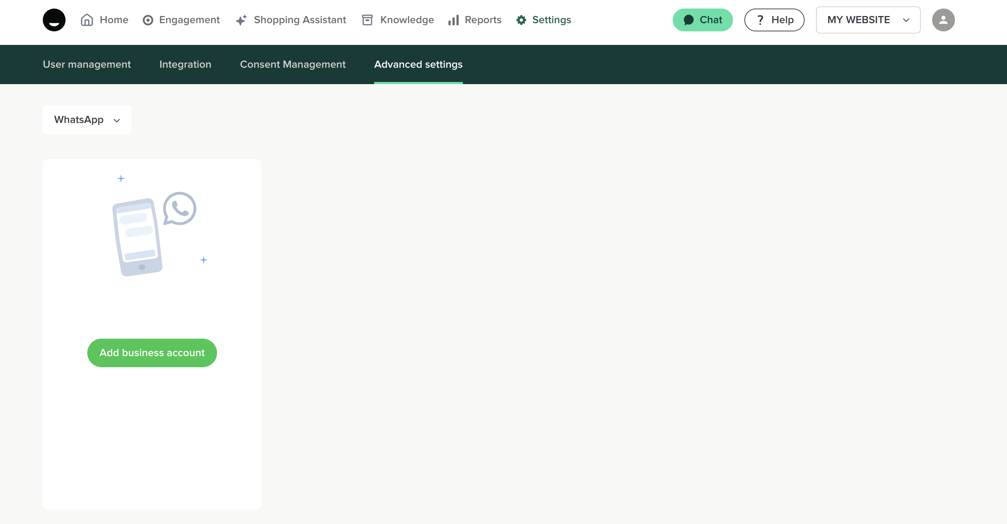Screen dimensions: 1007x524
Task: Open the Integration tab
Action: [x=185, y=64]
